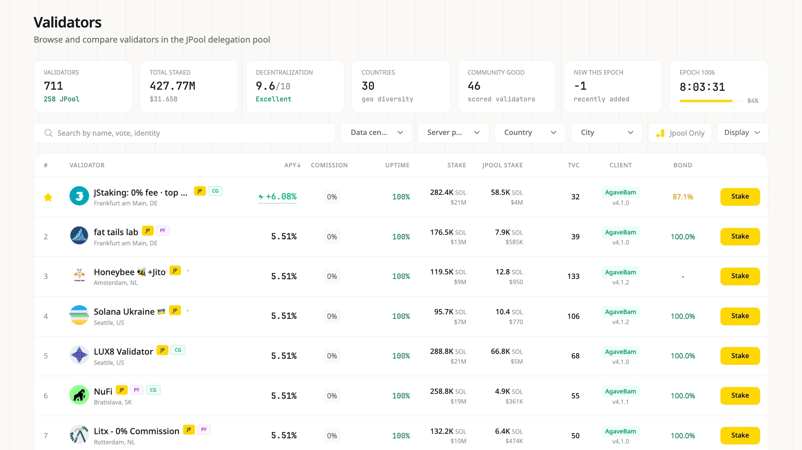Click the JP badge on Litx row
This screenshot has width=802, height=450.
tap(189, 430)
